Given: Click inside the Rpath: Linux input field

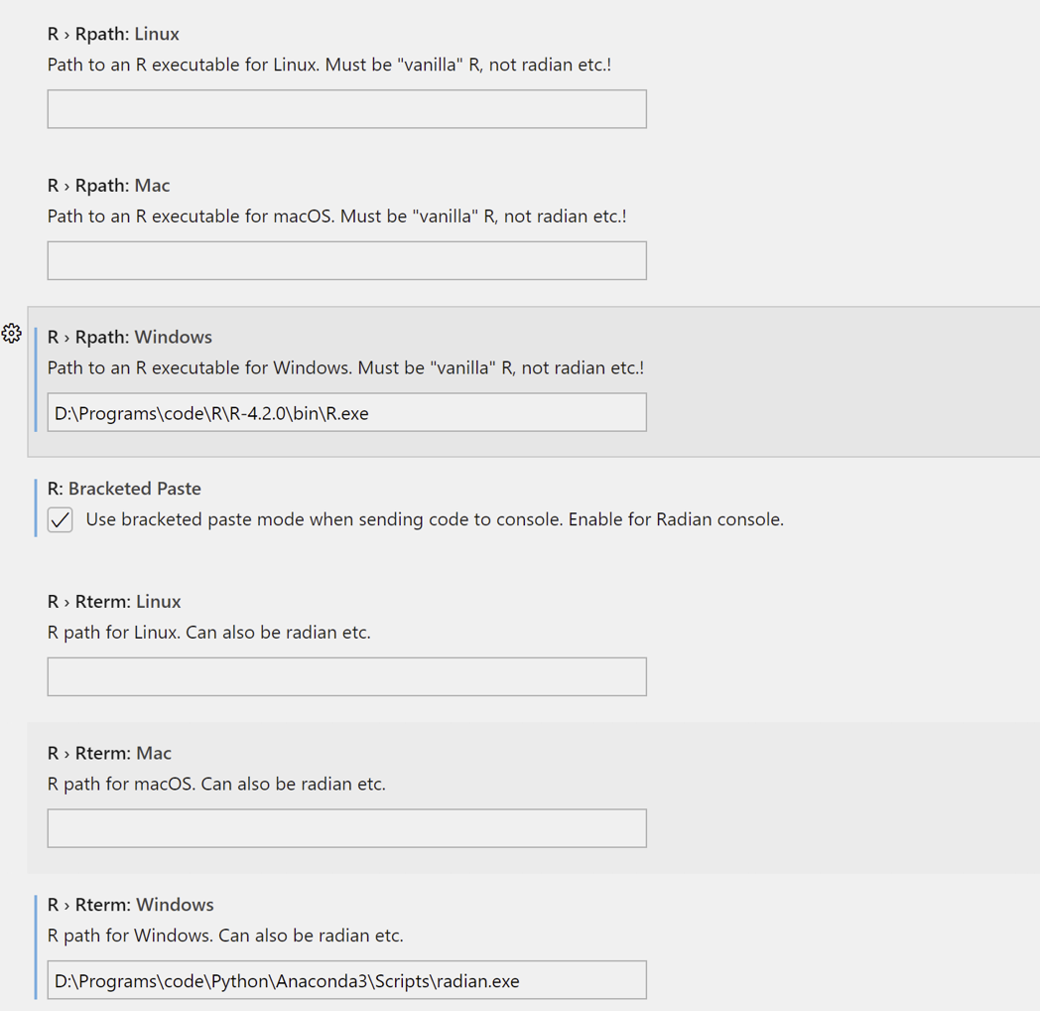Looking at the screenshot, I should point(346,108).
